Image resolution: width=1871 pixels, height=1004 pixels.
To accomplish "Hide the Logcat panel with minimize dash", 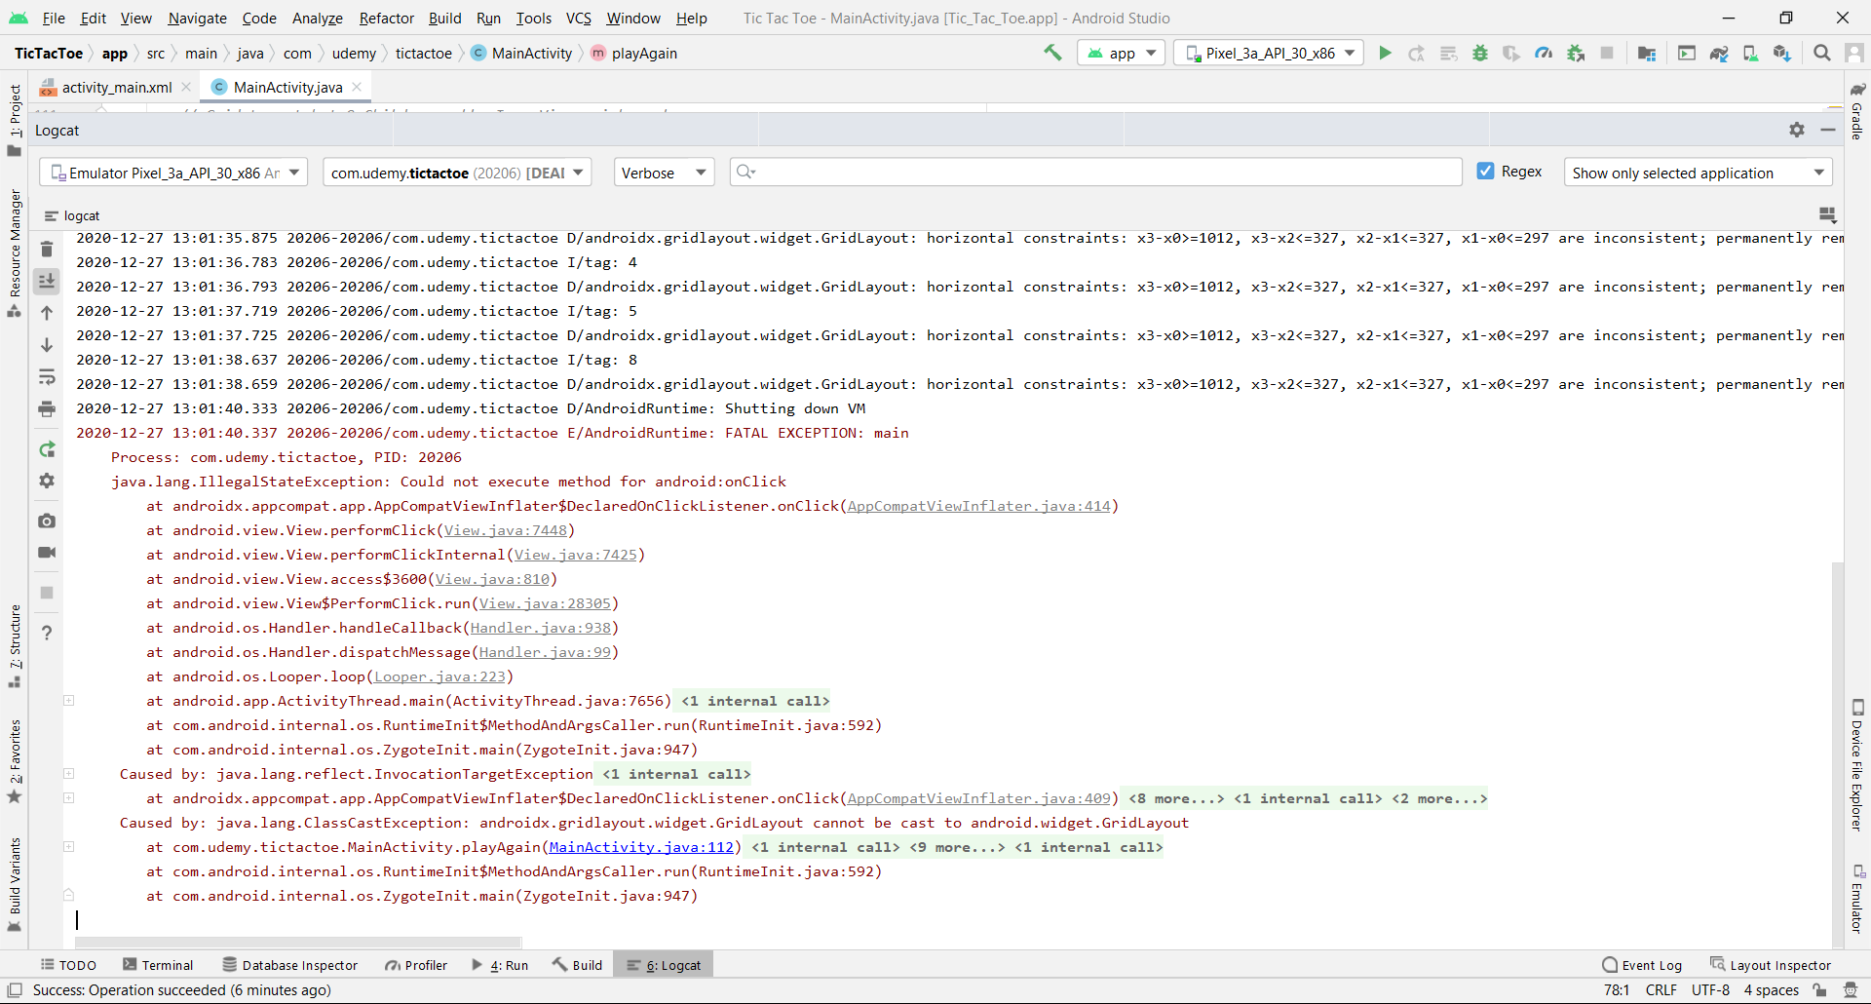I will [1828, 130].
